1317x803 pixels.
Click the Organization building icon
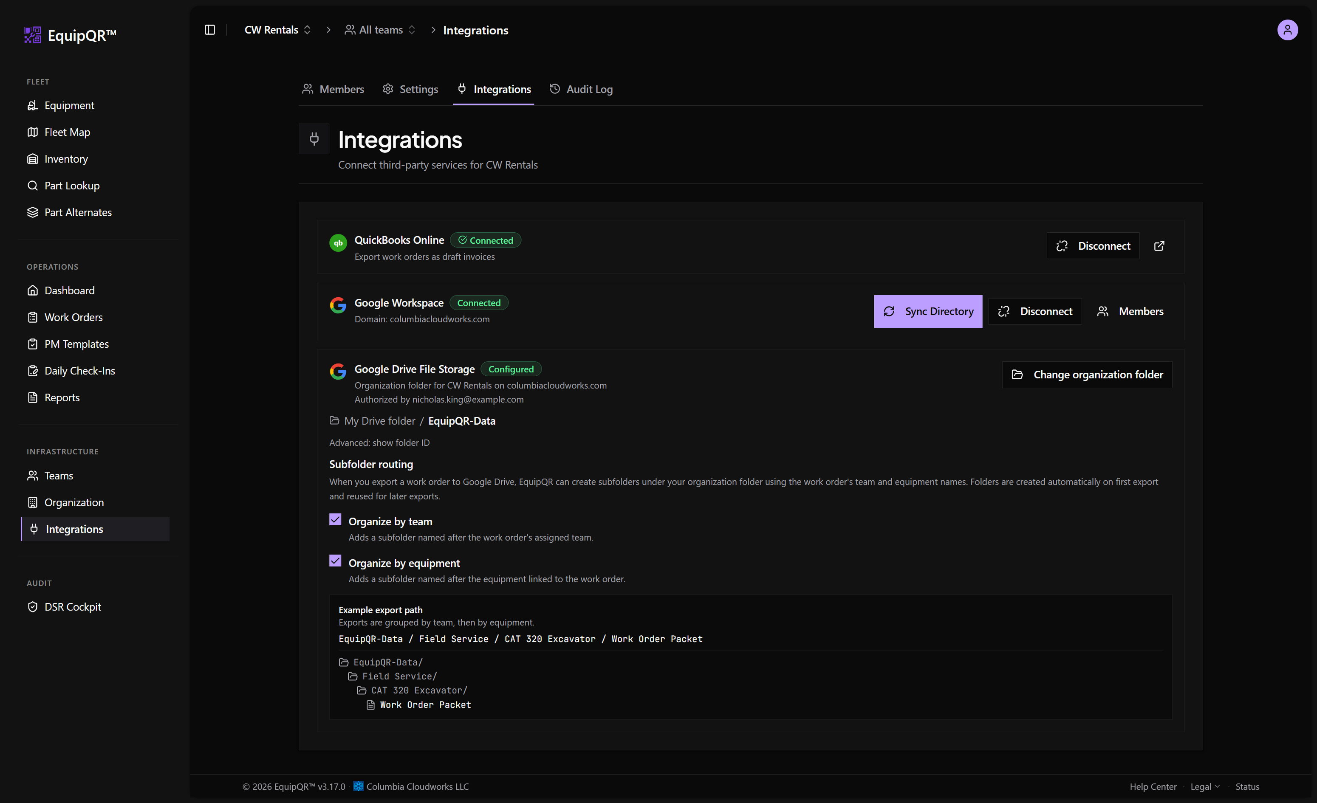click(x=33, y=502)
